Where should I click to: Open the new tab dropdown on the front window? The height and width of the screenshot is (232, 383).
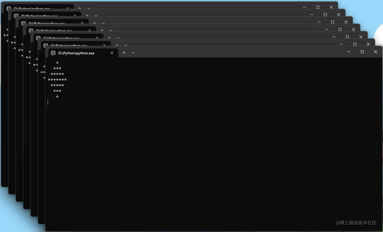click(133, 53)
